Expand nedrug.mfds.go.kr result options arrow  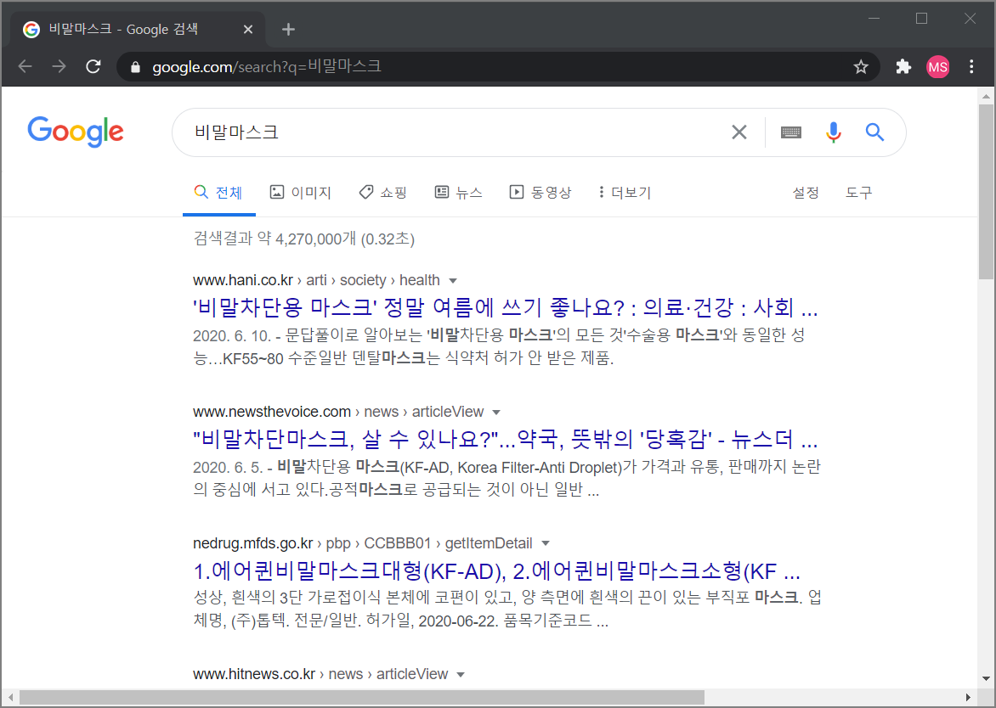click(x=545, y=543)
